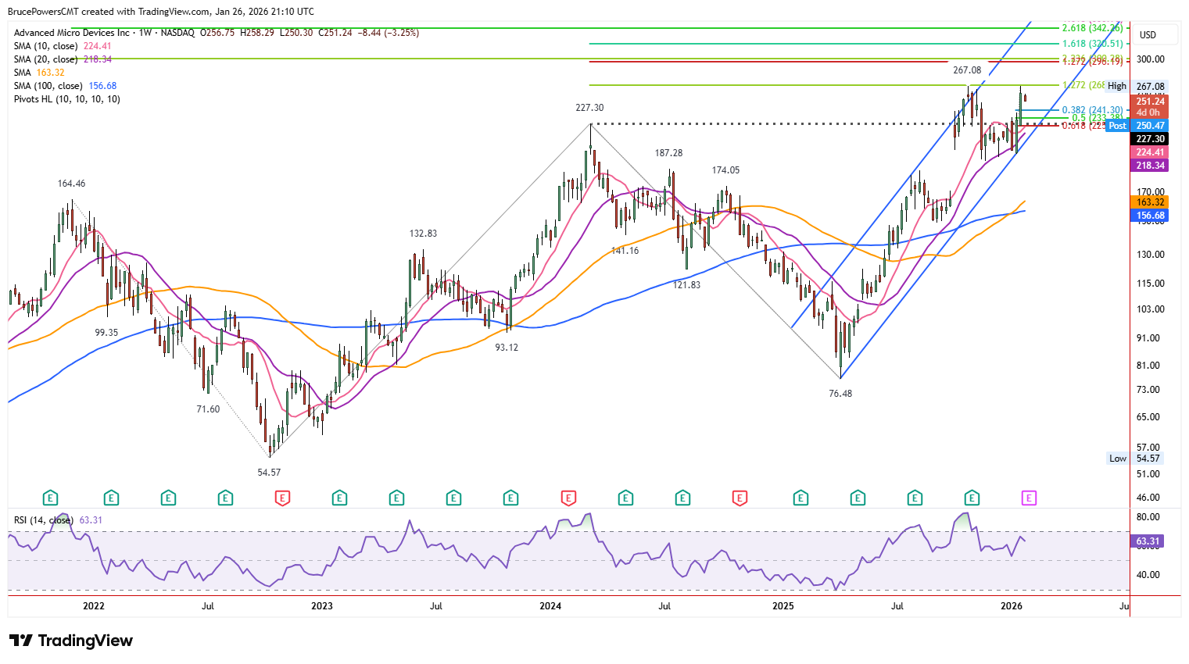Select the SMA (10, close) 224.41 legend line

pyautogui.click(x=63, y=46)
